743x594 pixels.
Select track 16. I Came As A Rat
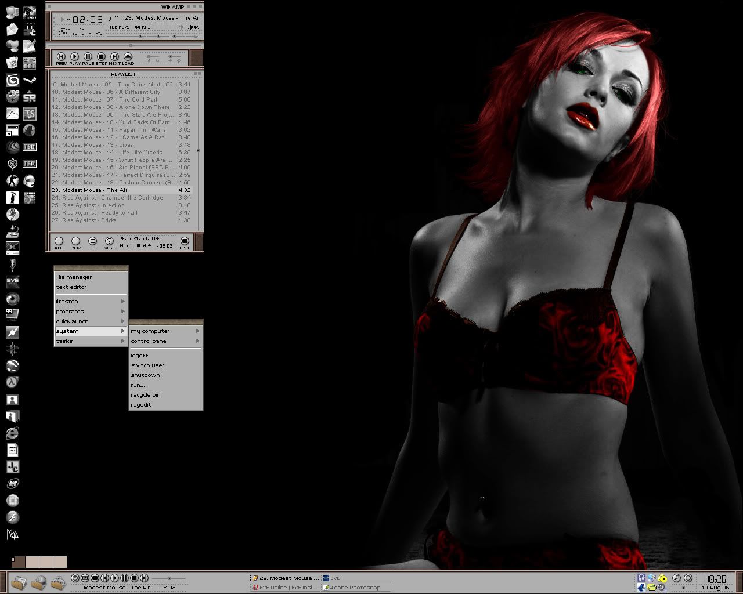click(122, 137)
